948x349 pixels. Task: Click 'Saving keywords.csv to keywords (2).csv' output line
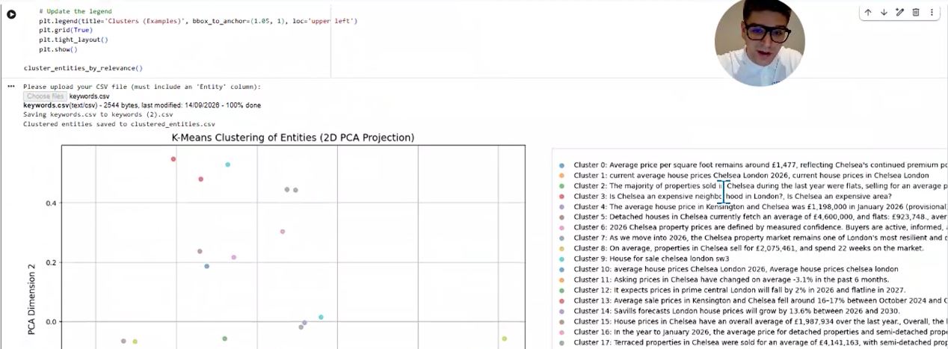98,114
